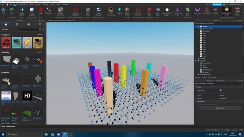Open the Models category dropdown in Toolbox
244x137 pixels.
click(6, 29)
